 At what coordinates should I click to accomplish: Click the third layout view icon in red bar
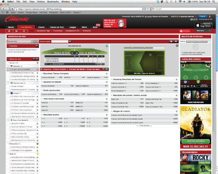tap(24, 31)
